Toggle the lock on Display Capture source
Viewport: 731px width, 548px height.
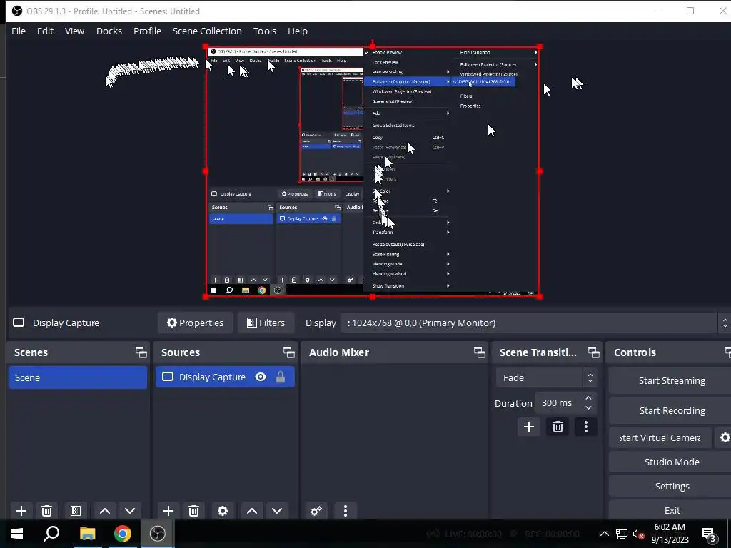[x=280, y=377]
